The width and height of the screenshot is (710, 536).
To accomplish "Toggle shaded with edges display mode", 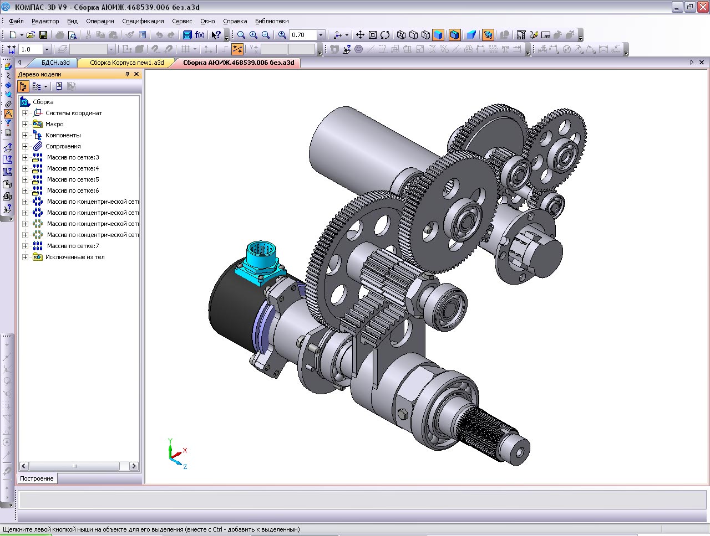I will [455, 35].
